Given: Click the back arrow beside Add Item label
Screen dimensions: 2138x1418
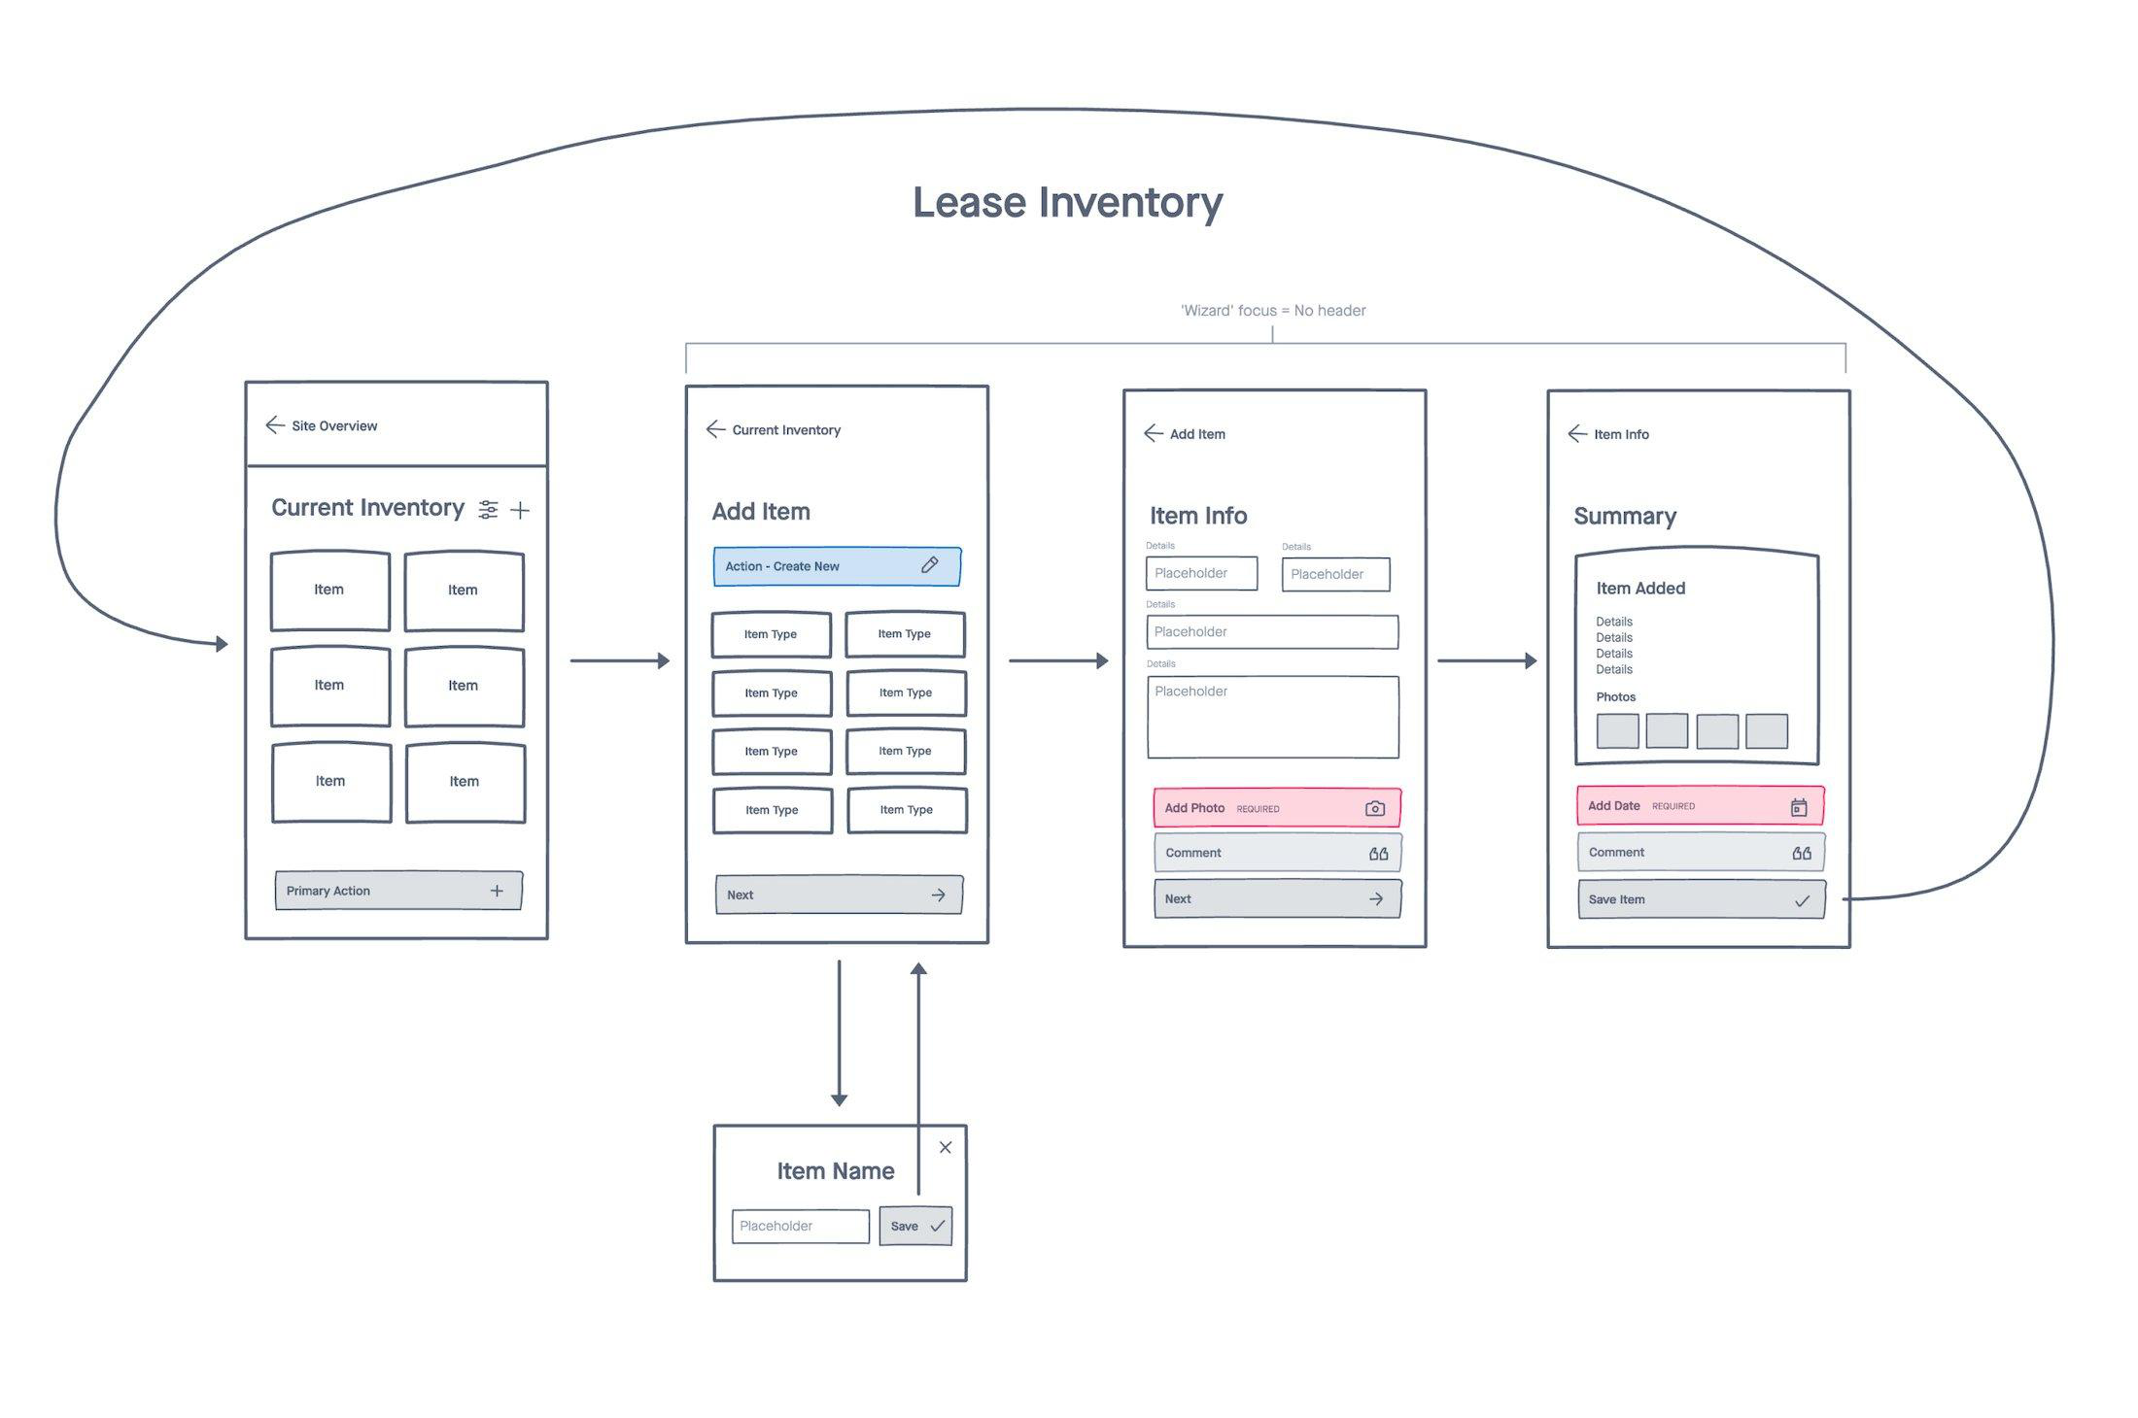Looking at the screenshot, I should pos(1154,433).
